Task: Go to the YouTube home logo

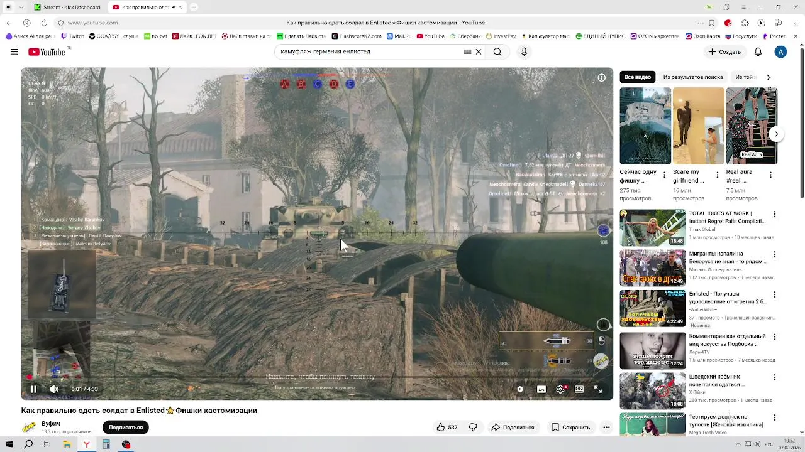Action: coord(47,52)
